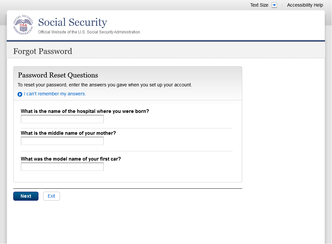The width and height of the screenshot is (332, 244).
Task: Open the Accessibility Help link
Action: pyautogui.click(x=305, y=5)
